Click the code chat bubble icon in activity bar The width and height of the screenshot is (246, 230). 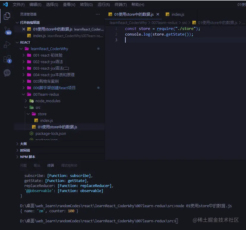pos(7,73)
